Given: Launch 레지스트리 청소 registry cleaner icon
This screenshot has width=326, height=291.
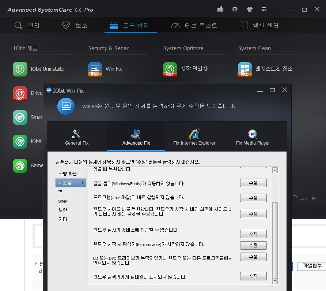Looking at the screenshot, I should [x=245, y=69].
